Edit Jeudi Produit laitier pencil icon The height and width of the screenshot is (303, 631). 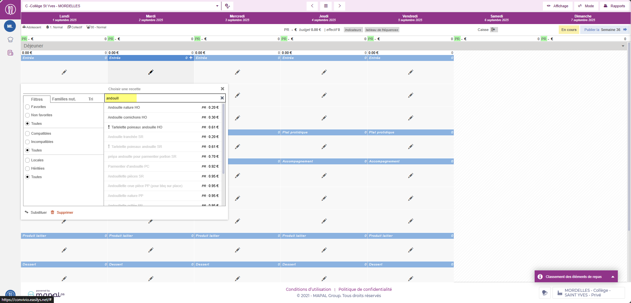coord(324,250)
